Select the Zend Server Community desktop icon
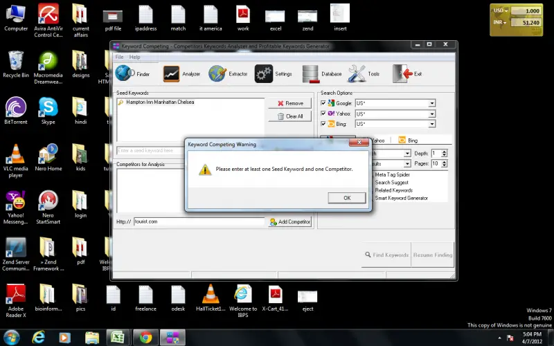Screen dimensions: 554x346 15,254
